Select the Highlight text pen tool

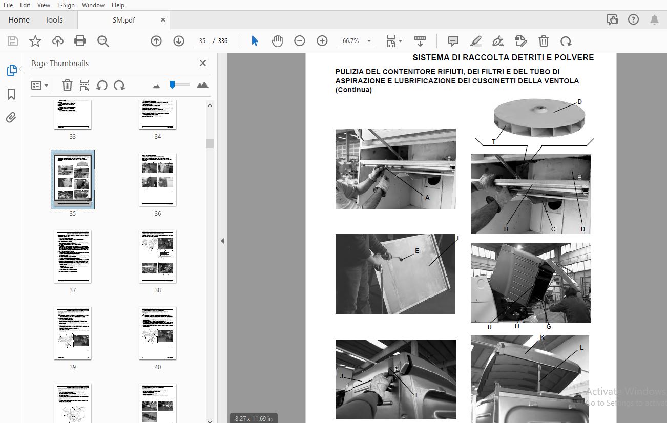[476, 41]
